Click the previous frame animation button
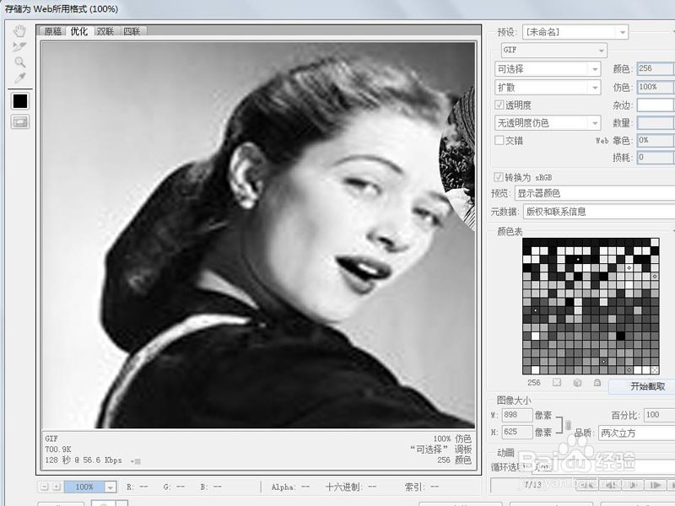 click(610, 486)
